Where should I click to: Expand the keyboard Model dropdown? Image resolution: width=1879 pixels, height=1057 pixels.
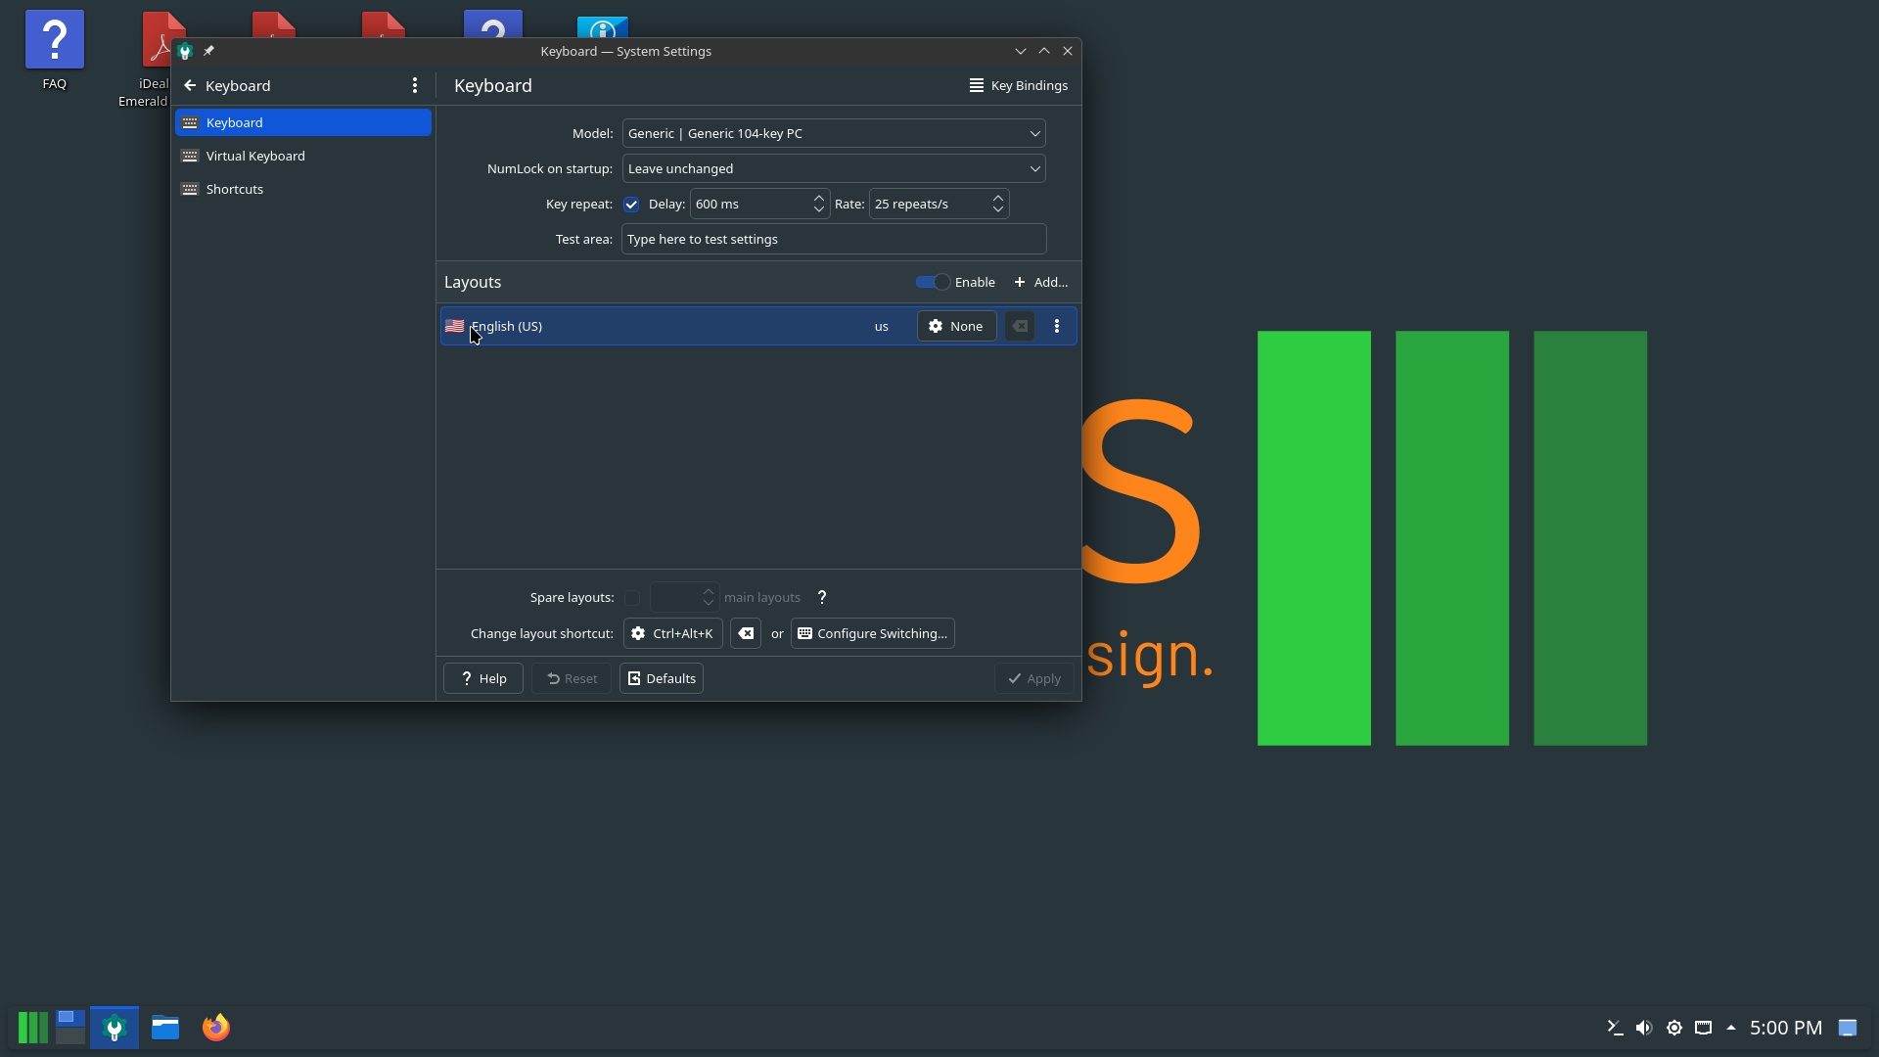834,133
